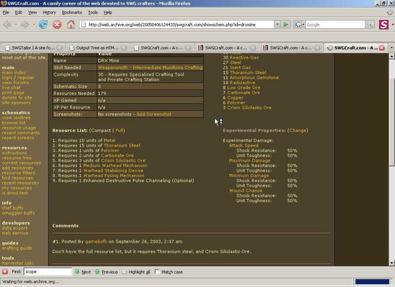Click the green Go button beside URL
The height and width of the screenshot is (287, 395).
285,24
